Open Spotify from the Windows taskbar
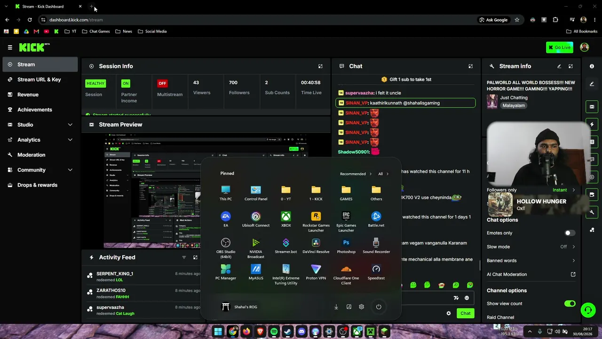The height and width of the screenshot is (339, 602). click(x=274, y=332)
